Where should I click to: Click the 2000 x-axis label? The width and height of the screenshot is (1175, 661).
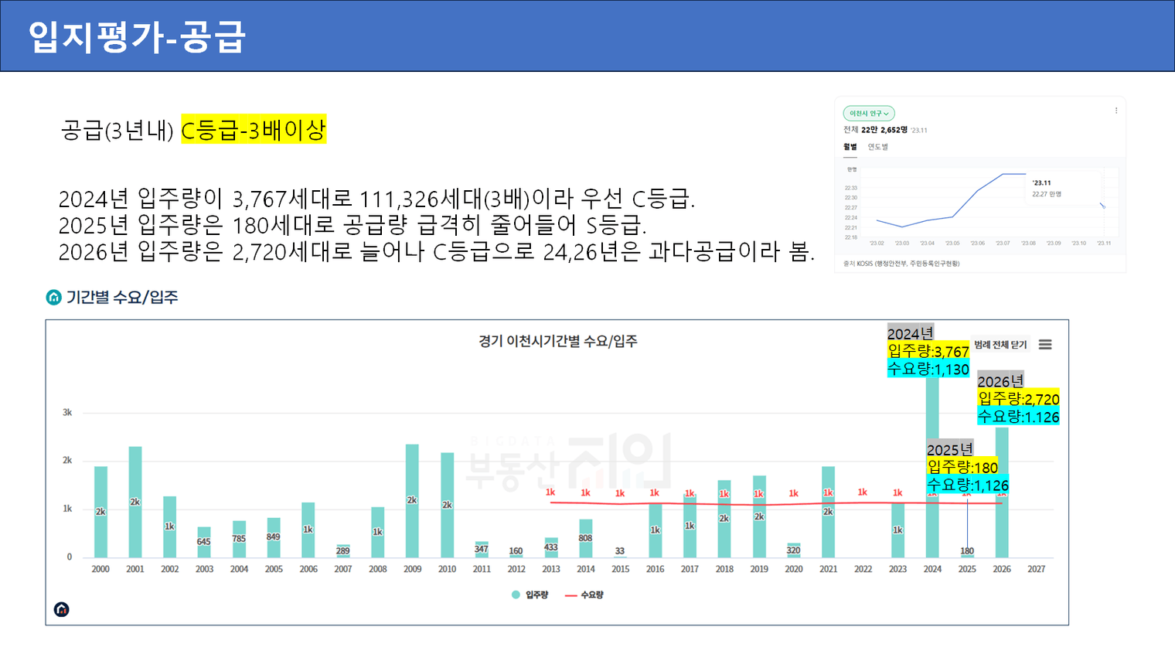(100, 569)
